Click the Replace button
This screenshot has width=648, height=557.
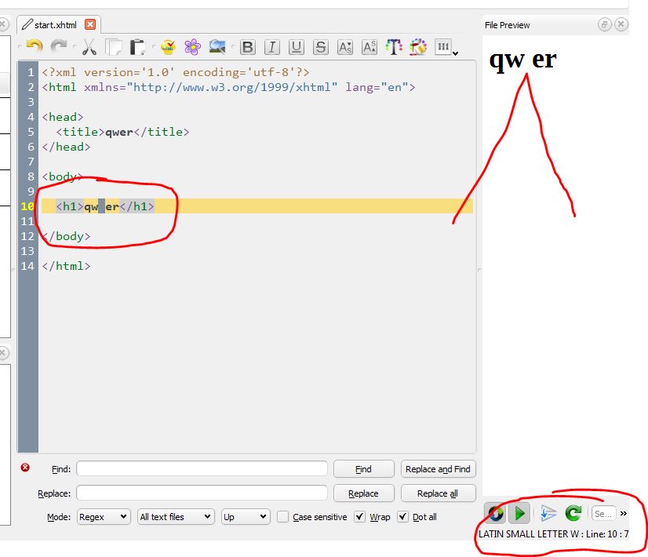364,493
